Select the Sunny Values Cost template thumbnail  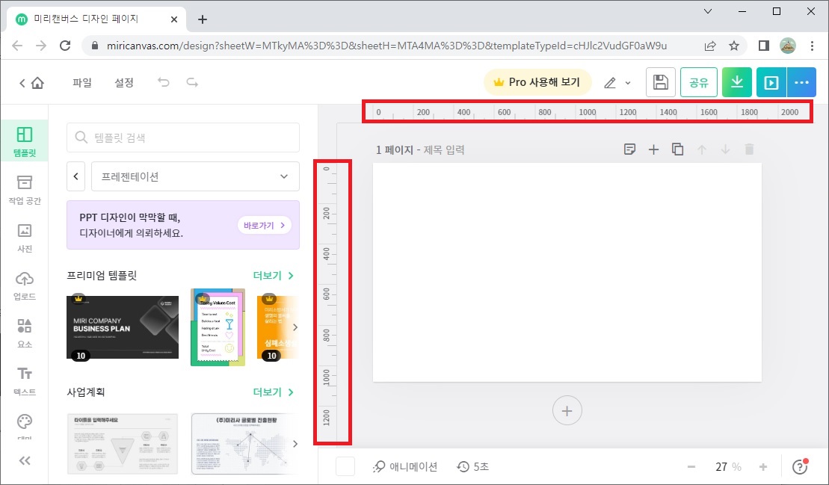[x=218, y=327]
